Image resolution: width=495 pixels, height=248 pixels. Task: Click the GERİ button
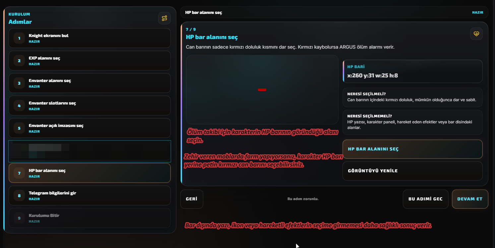click(x=192, y=199)
